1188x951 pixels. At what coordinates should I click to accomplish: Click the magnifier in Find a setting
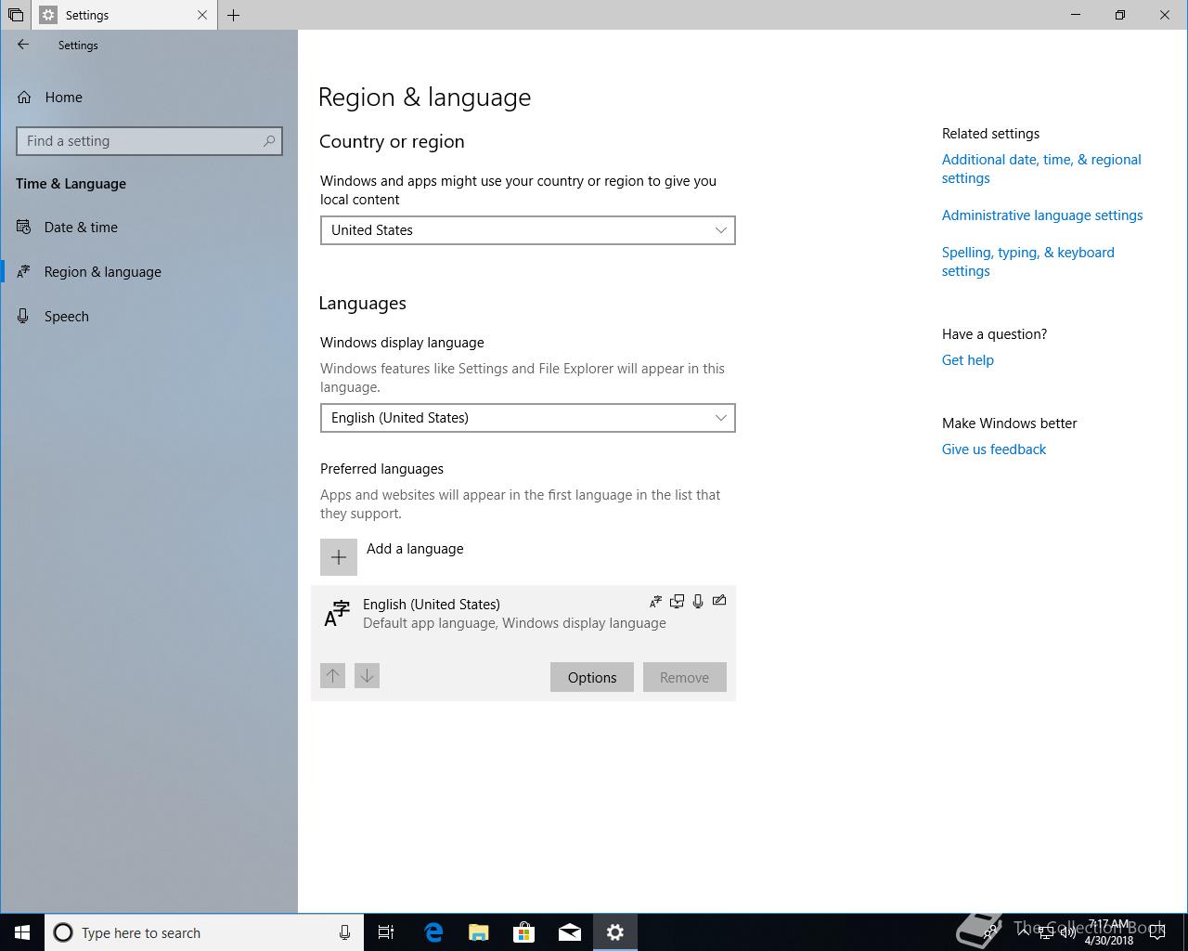point(269,141)
